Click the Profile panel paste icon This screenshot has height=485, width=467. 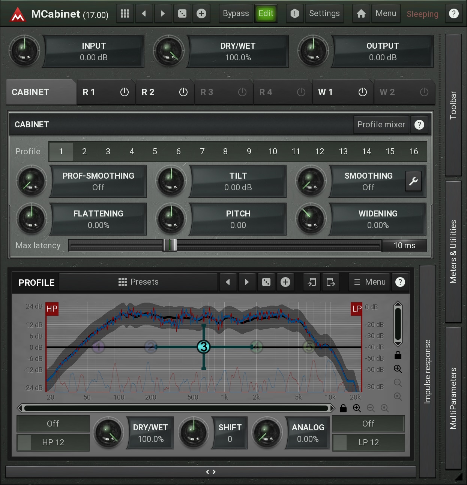[311, 282]
